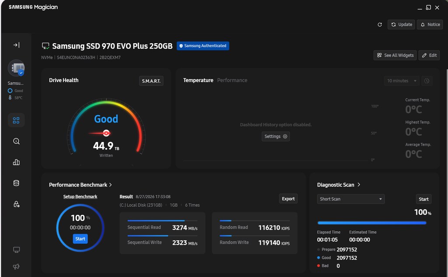
Task: Click the Good 2097152 count
Action: tap(347, 258)
